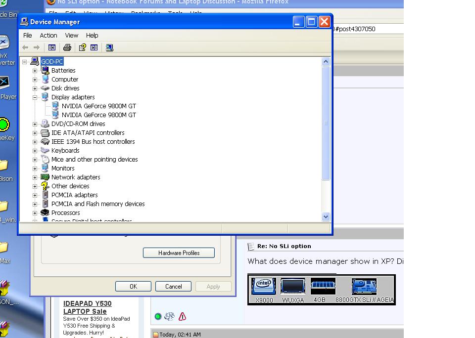
Task: Click the pane icon just before the Scan icon
Action: coord(94,47)
